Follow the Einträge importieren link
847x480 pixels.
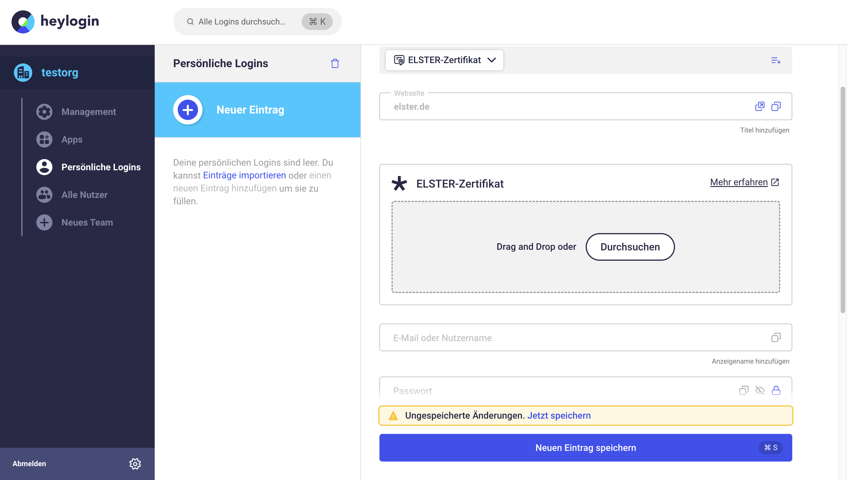tap(244, 175)
